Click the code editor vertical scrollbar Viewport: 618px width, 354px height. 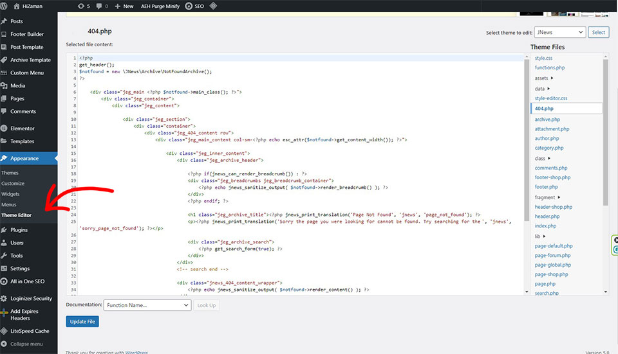point(527,139)
